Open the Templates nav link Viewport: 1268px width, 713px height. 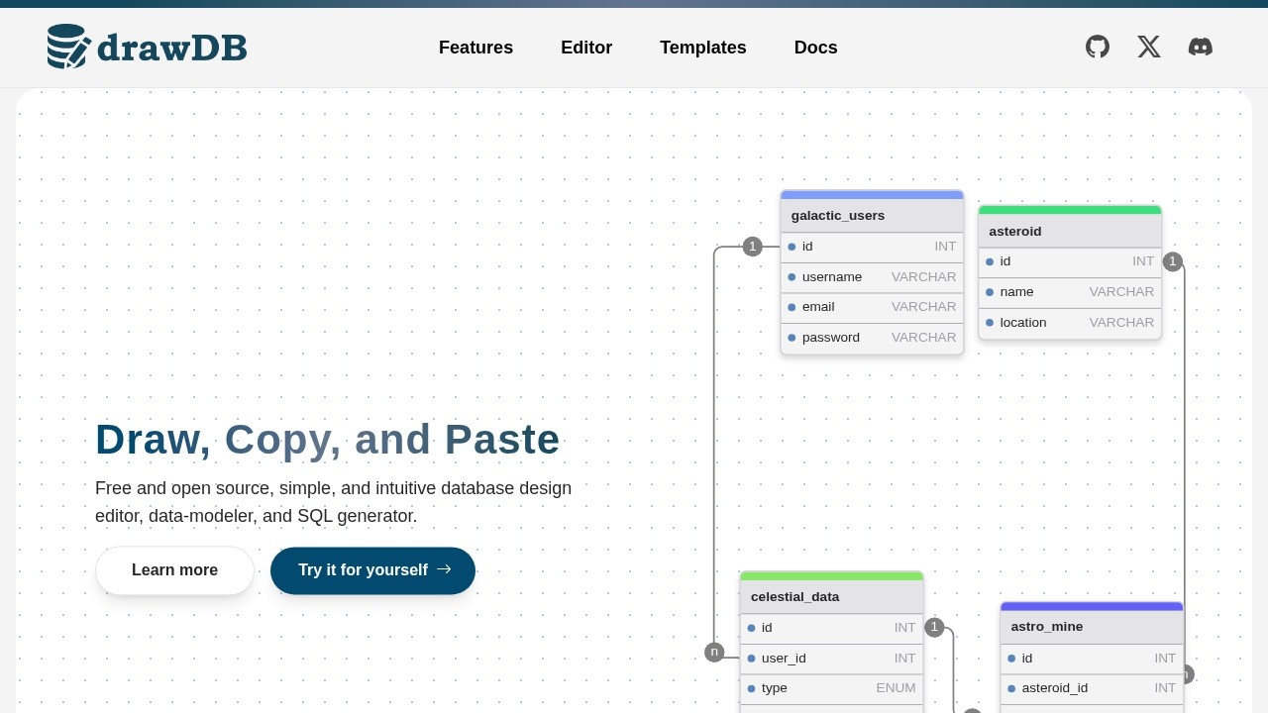702,48
